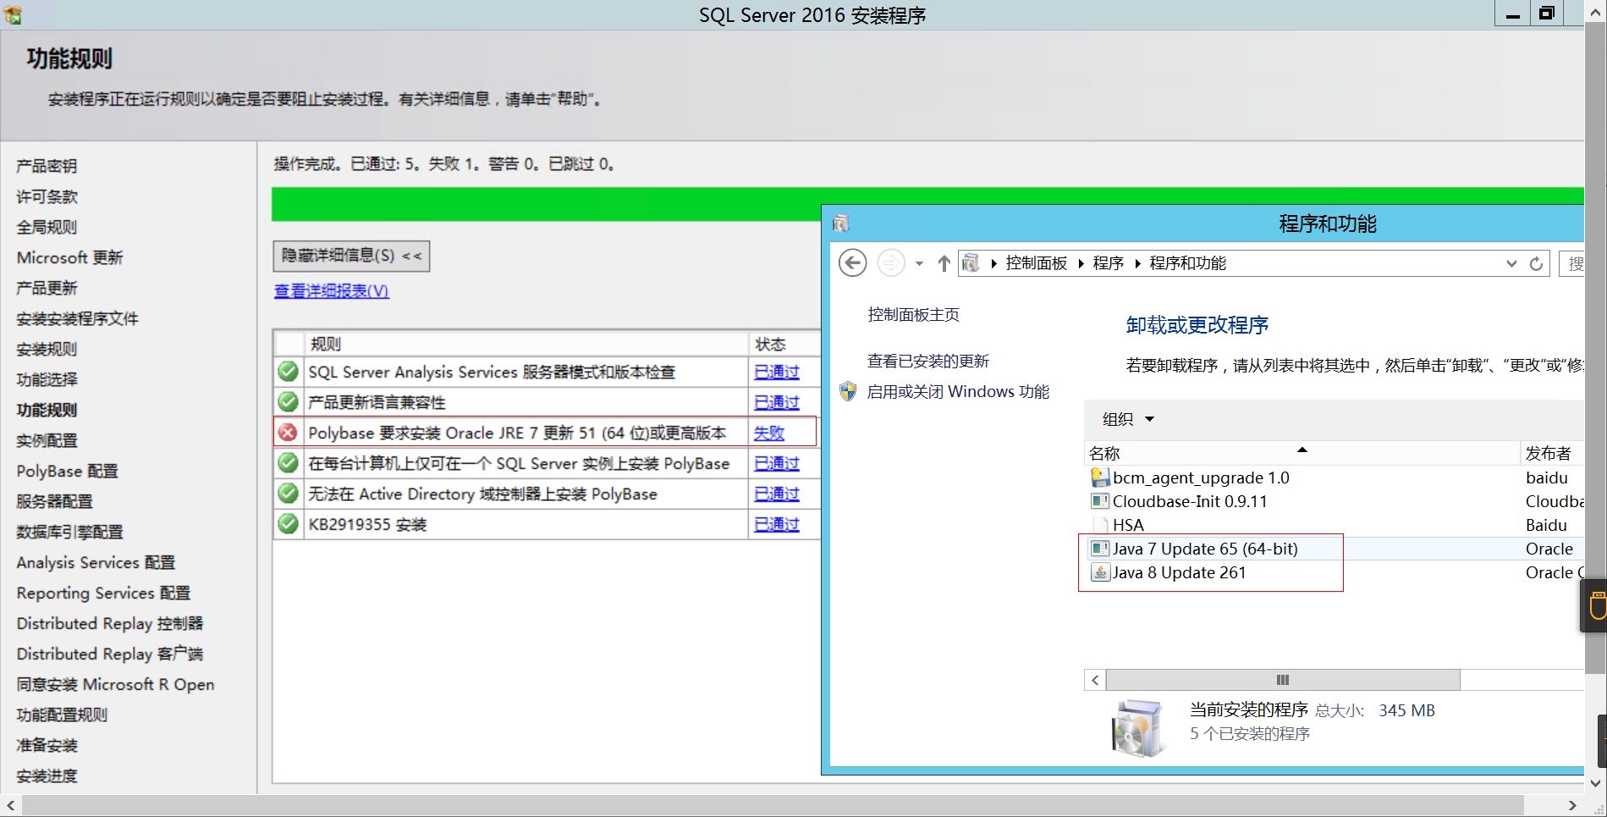Click the Cloudbase-Init 0.9.11 program icon

[1100, 501]
